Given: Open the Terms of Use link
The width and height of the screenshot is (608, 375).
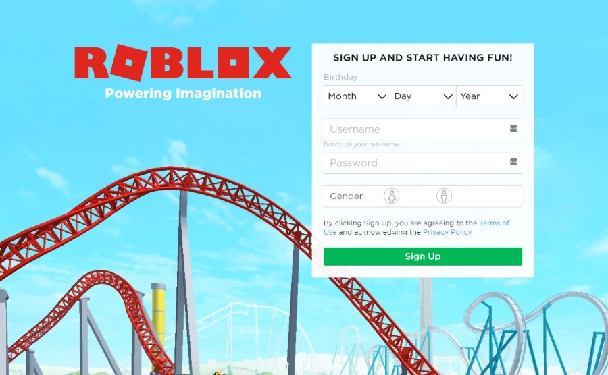Looking at the screenshot, I should (495, 223).
